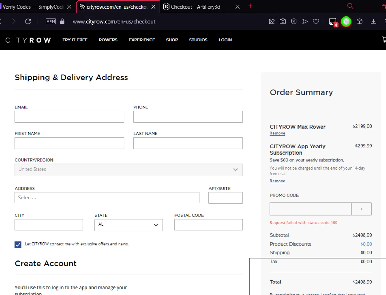Screen dimensions: 386x295
Task: Open the Country/Region dropdown
Action: click(129, 170)
